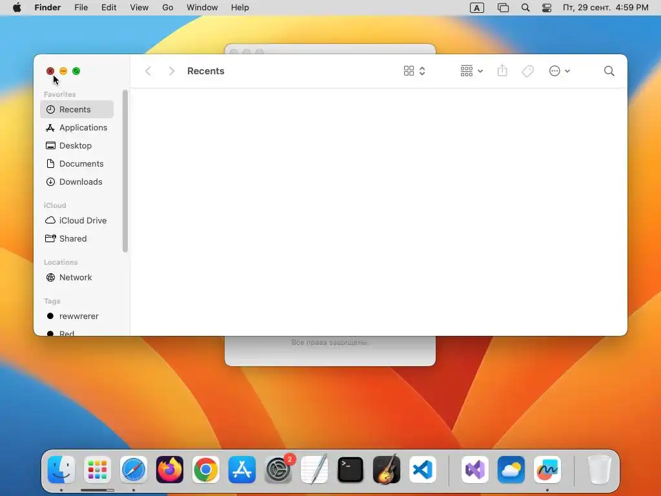Open the Go menu
The width and height of the screenshot is (661, 496).
coord(168,8)
